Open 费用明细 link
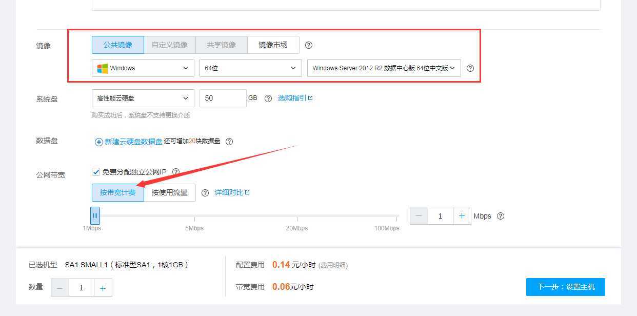Image resolution: width=637 pixels, height=316 pixels. [333, 265]
